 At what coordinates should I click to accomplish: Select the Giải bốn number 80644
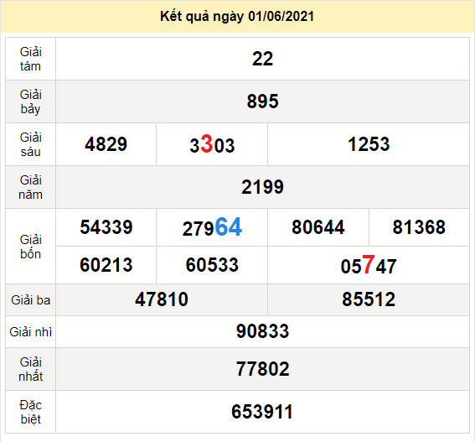[x=318, y=227]
